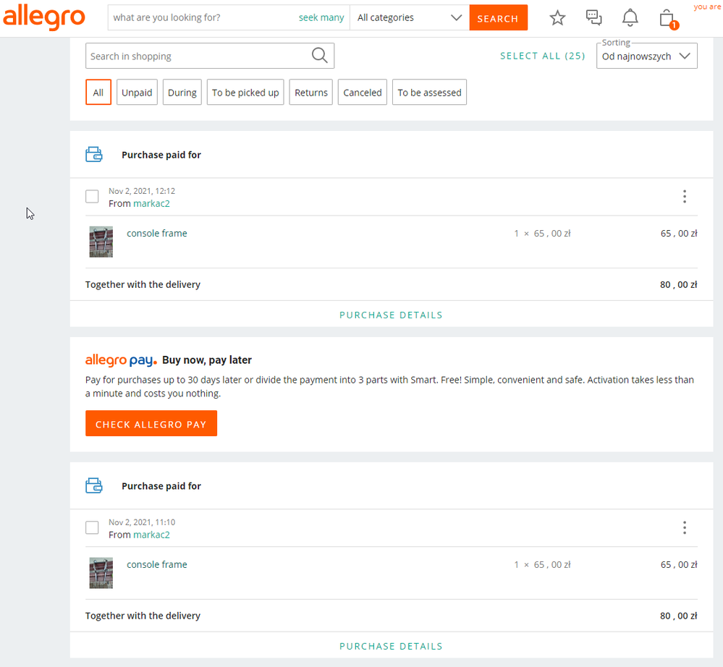Click the orange SEARCH button

498,18
